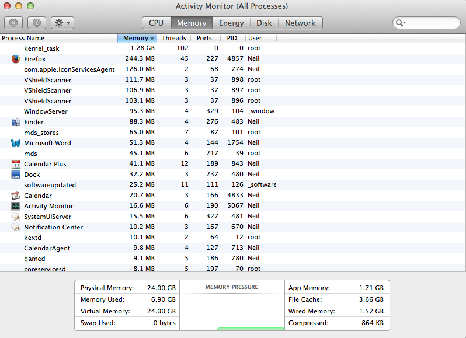Click File Cache 3.66 GB value

(x=371, y=299)
